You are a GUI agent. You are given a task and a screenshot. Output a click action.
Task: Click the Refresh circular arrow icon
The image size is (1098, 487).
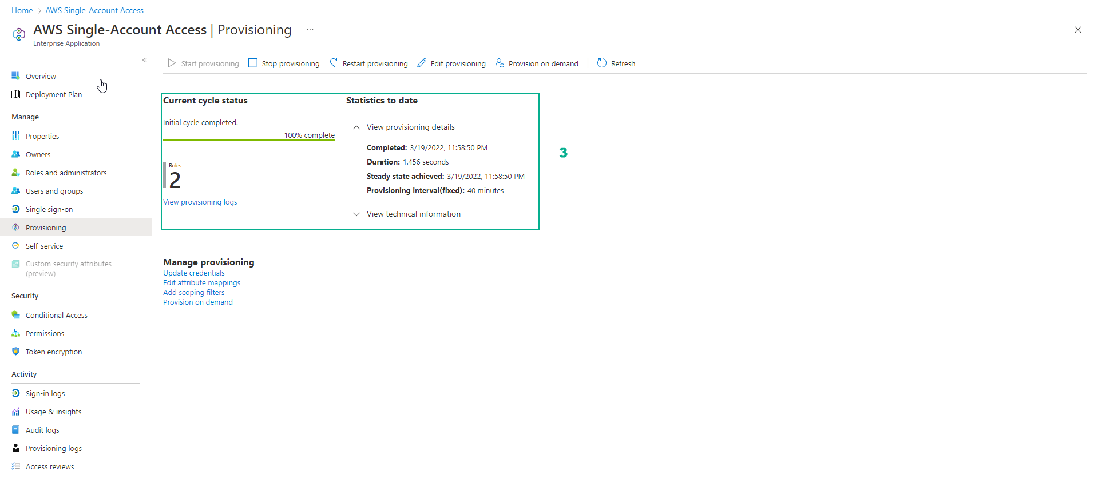(602, 63)
